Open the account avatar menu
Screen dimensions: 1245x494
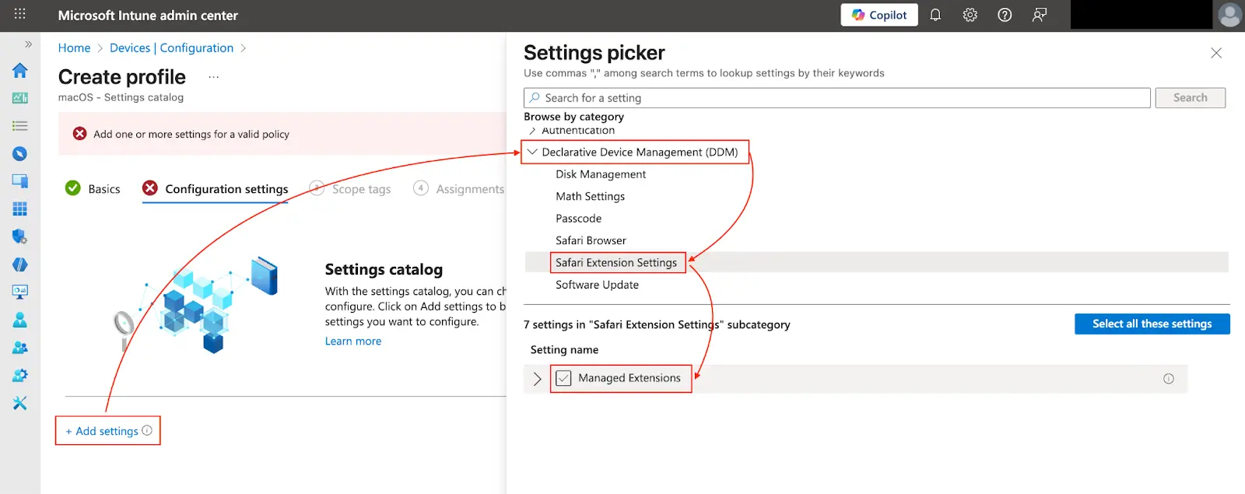(1229, 15)
